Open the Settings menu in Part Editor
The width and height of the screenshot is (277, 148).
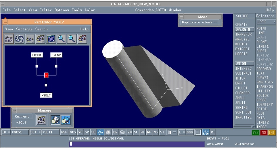click(x=24, y=29)
